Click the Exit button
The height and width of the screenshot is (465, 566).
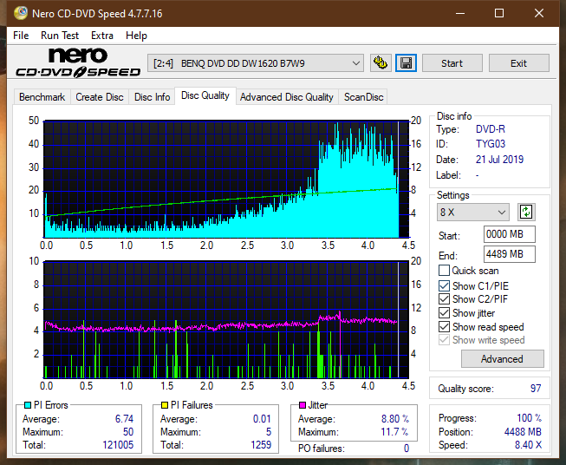point(518,63)
